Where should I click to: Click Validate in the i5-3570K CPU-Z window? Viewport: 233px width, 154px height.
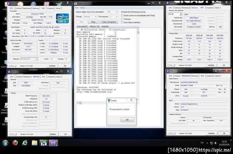click(x=52, y=66)
